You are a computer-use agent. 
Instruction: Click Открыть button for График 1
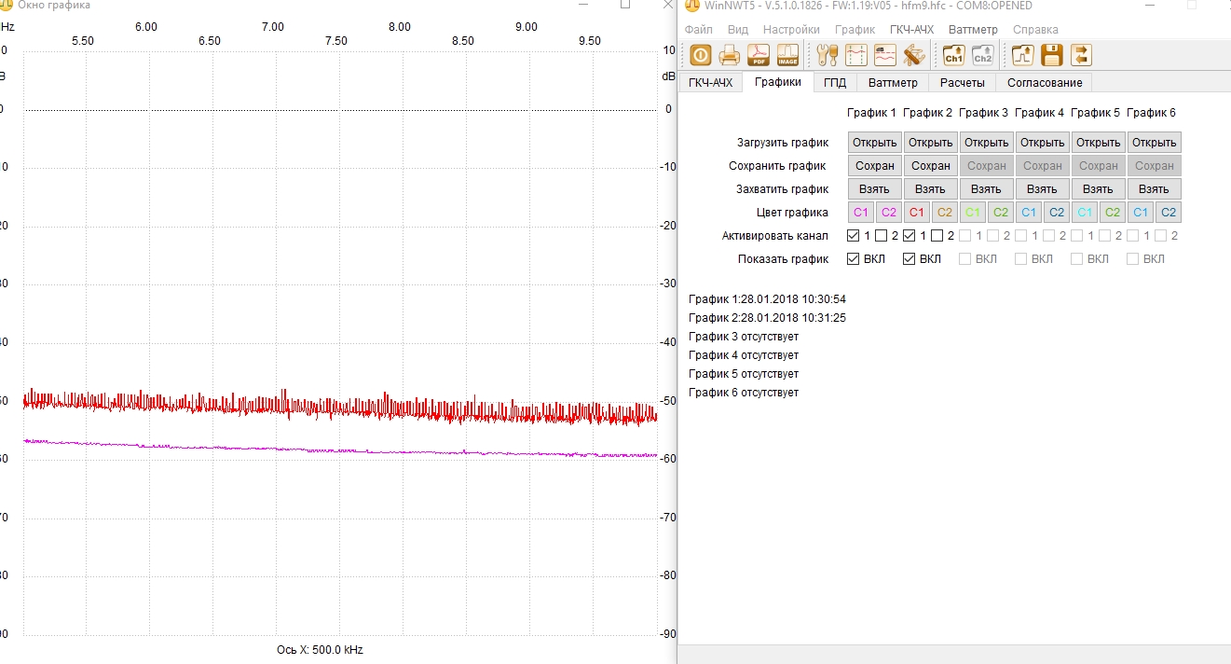[874, 143]
